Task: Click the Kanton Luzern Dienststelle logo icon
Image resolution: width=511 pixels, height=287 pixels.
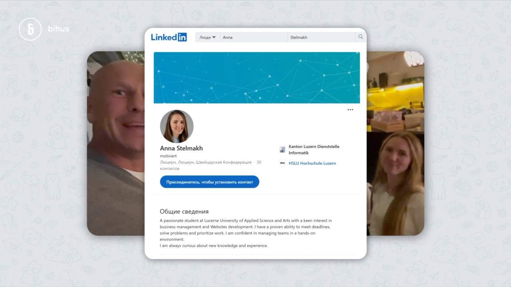Action: 283,149
